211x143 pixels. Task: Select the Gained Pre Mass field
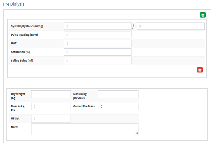pyautogui.click(x=118, y=107)
